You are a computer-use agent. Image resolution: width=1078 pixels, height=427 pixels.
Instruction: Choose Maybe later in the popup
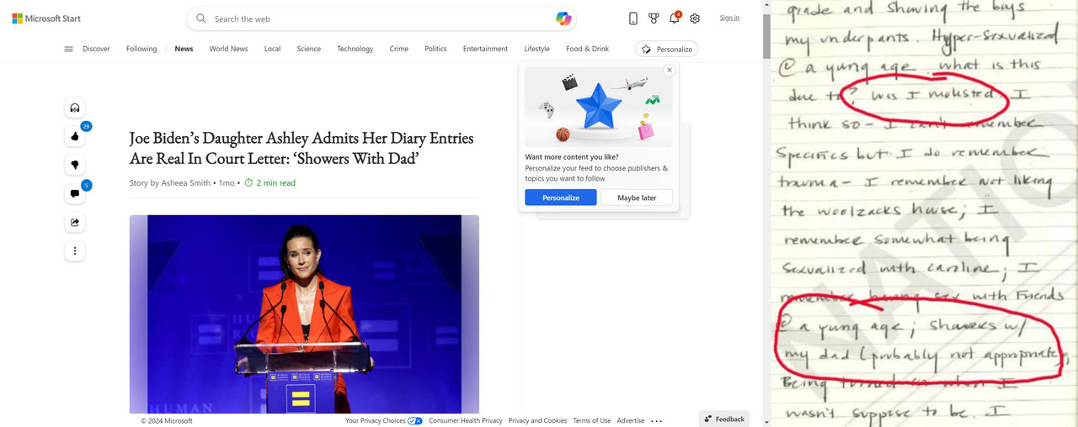pyautogui.click(x=637, y=198)
